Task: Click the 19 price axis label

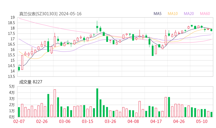Action: click(x=13, y=17)
